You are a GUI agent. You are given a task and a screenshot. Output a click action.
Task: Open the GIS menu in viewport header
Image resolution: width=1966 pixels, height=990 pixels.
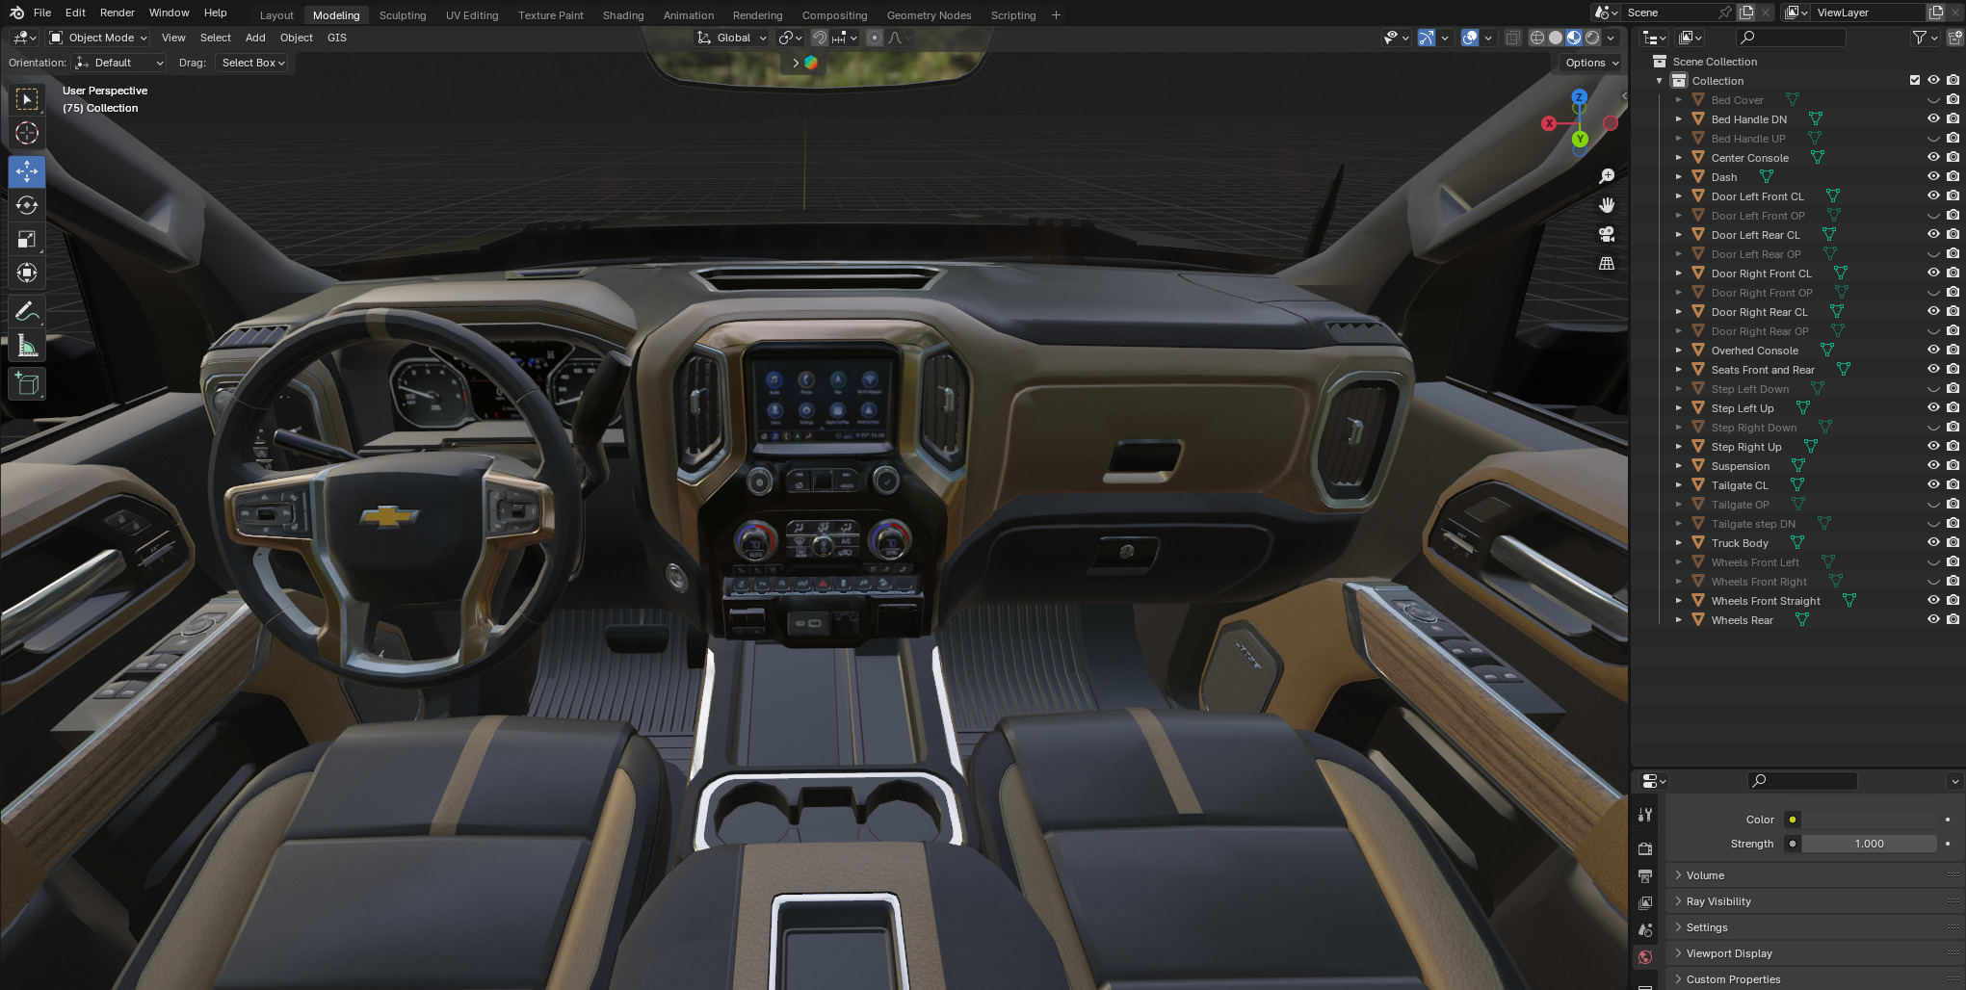coord(336,38)
